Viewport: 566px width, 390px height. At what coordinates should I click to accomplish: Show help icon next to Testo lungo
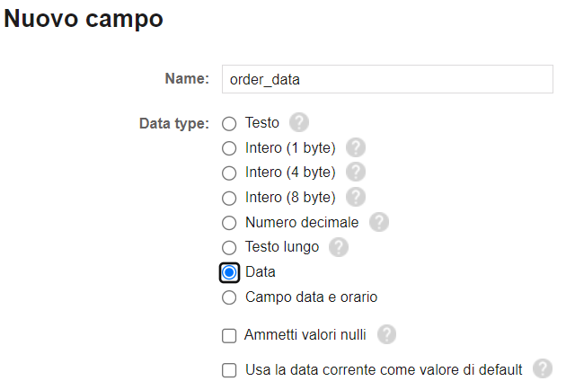click(338, 246)
